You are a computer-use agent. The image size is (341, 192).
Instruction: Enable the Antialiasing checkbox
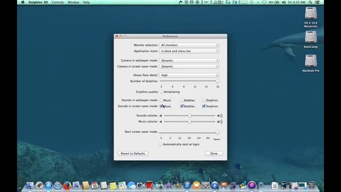[161, 92]
